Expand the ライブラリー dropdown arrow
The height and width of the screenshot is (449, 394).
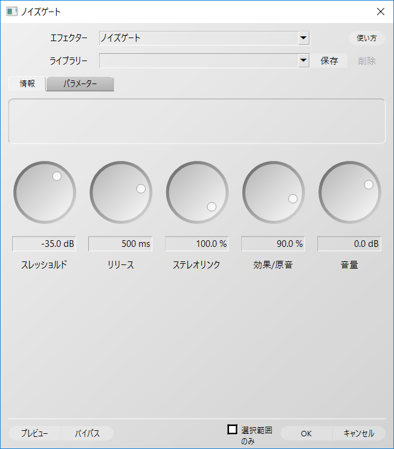(x=303, y=61)
